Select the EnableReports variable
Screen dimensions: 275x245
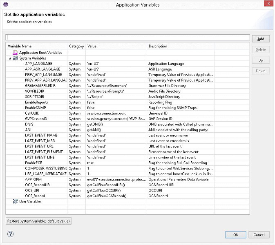[36, 102]
